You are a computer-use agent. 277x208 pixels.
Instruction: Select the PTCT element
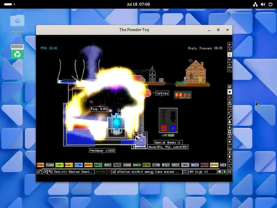tap(166, 165)
